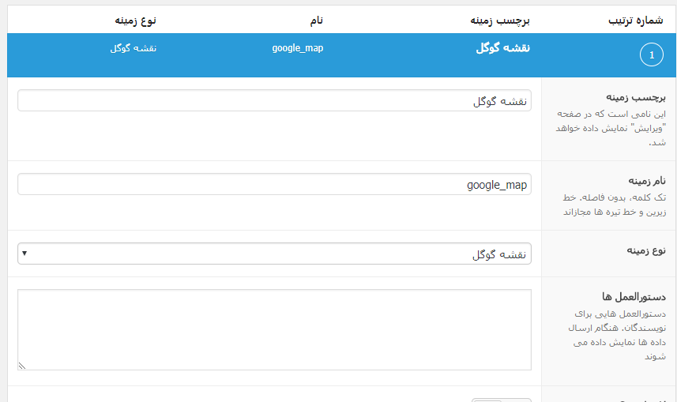Click the نقشه گوگل type in blue row
This screenshot has width=677, height=402.
click(x=133, y=48)
